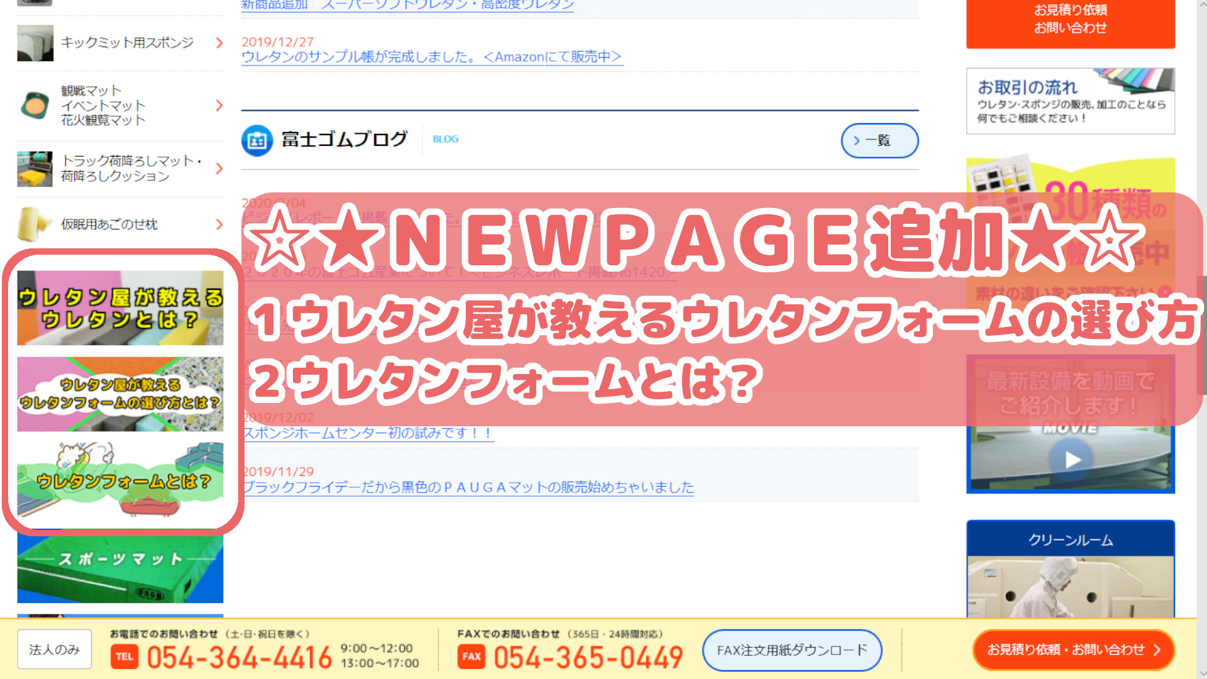Open the スポンジホームセンター blog post link
The height and width of the screenshot is (679, 1207).
[x=368, y=433]
